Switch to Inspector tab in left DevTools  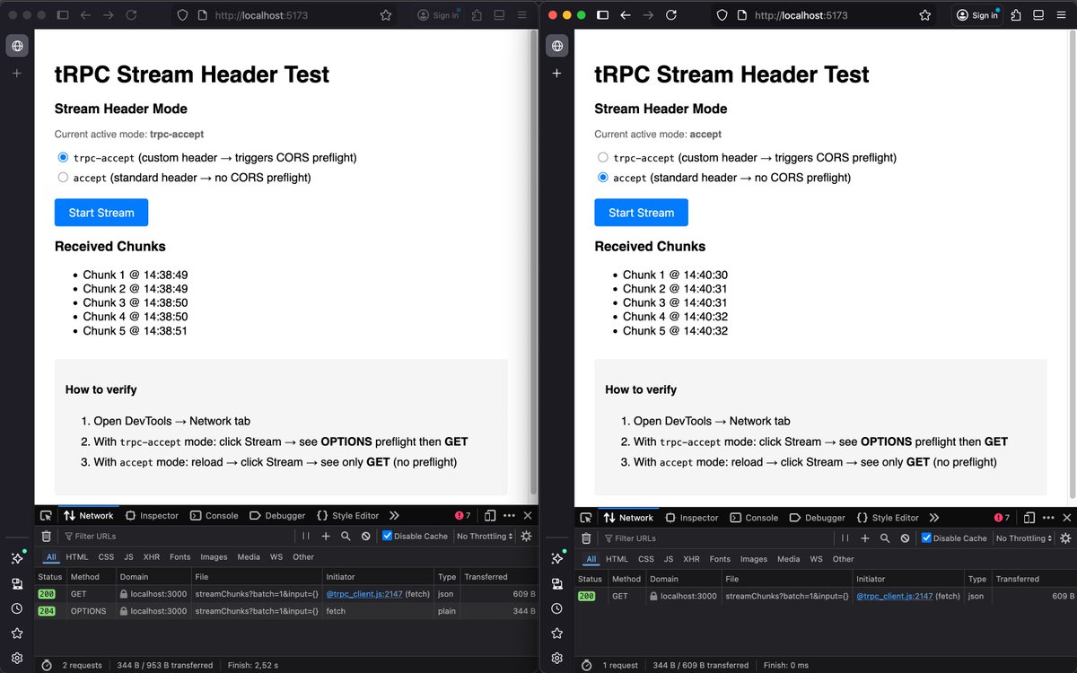(152, 516)
